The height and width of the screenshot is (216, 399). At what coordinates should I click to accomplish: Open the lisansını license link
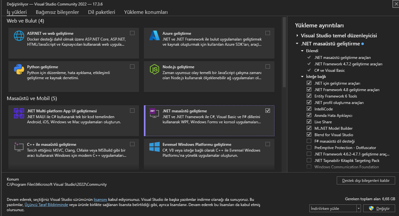point(100,200)
